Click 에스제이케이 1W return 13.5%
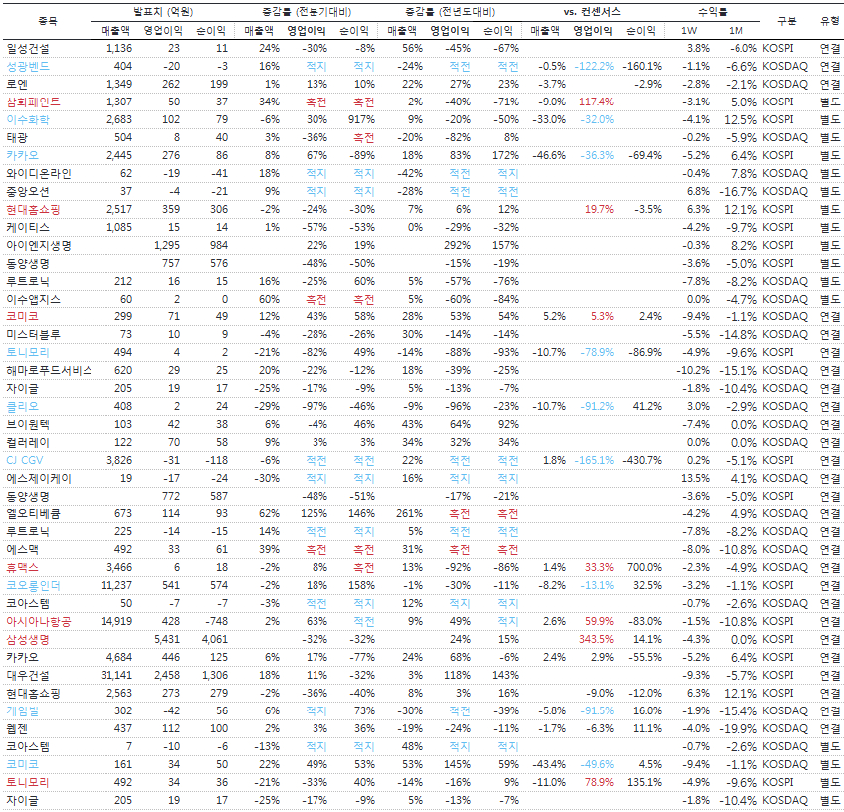The height and width of the screenshot is (812, 844). [695, 478]
